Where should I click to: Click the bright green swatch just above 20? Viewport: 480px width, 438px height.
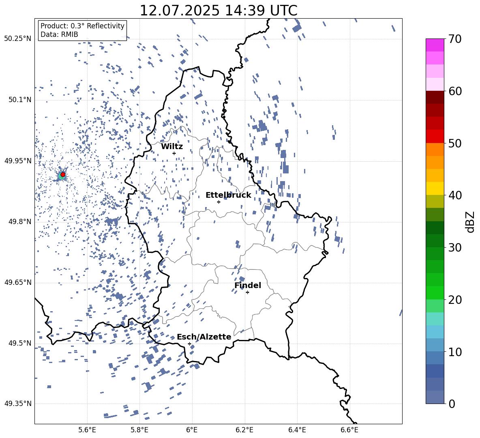[435, 293]
